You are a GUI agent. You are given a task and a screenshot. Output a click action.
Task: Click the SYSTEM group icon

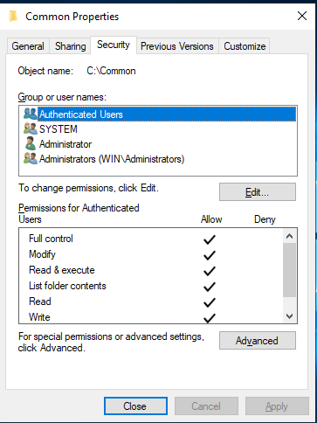click(x=31, y=128)
